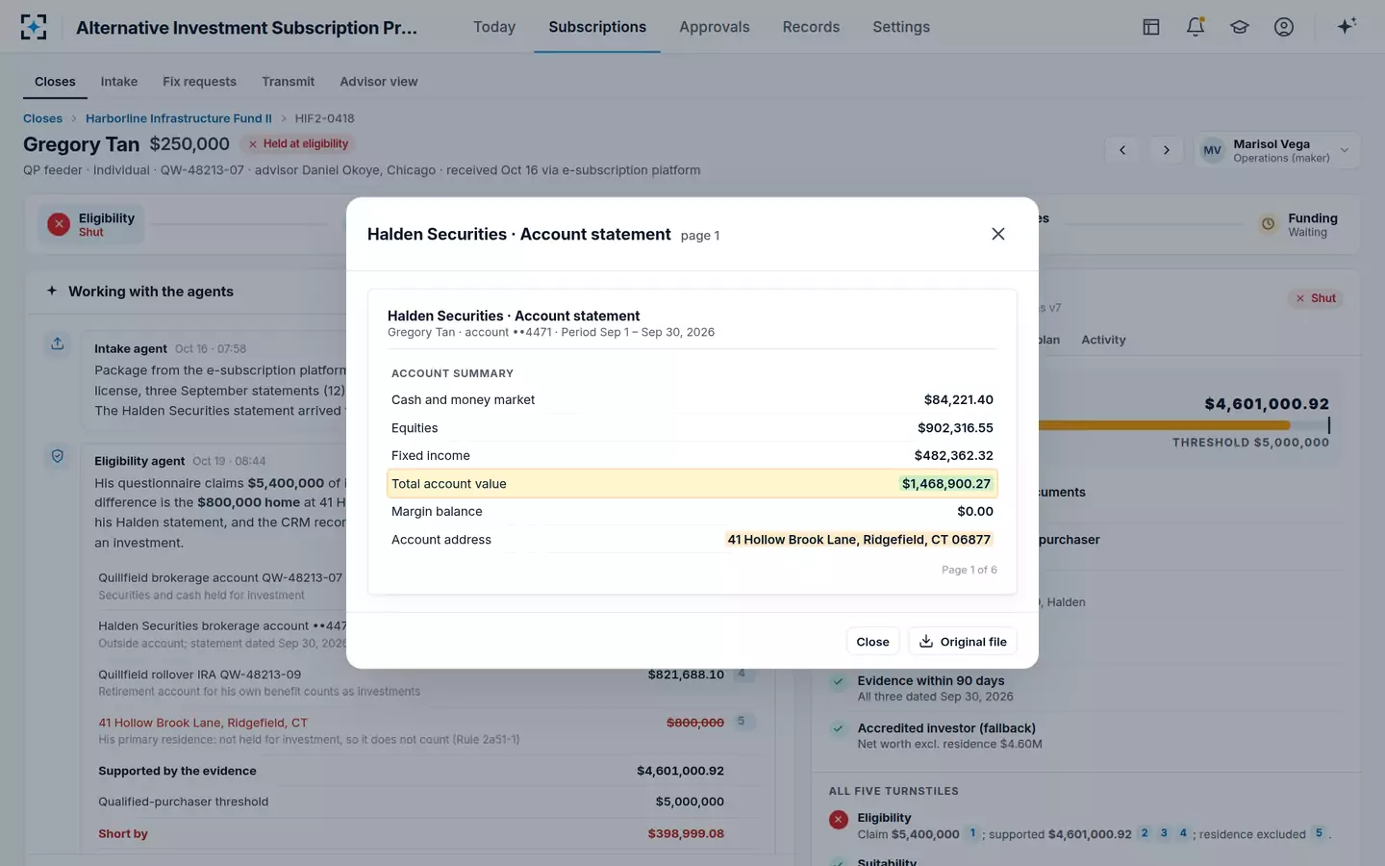Select the Advisor view sub-tab
Image resolution: width=1385 pixels, height=866 pixels.
point(379,82)
